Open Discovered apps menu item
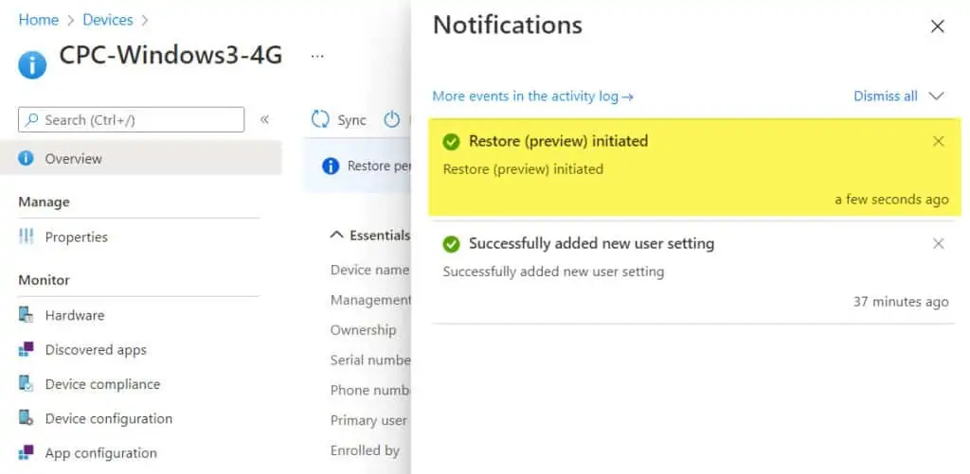The height and width of the screenshot is (474, 970). [96, 350]
